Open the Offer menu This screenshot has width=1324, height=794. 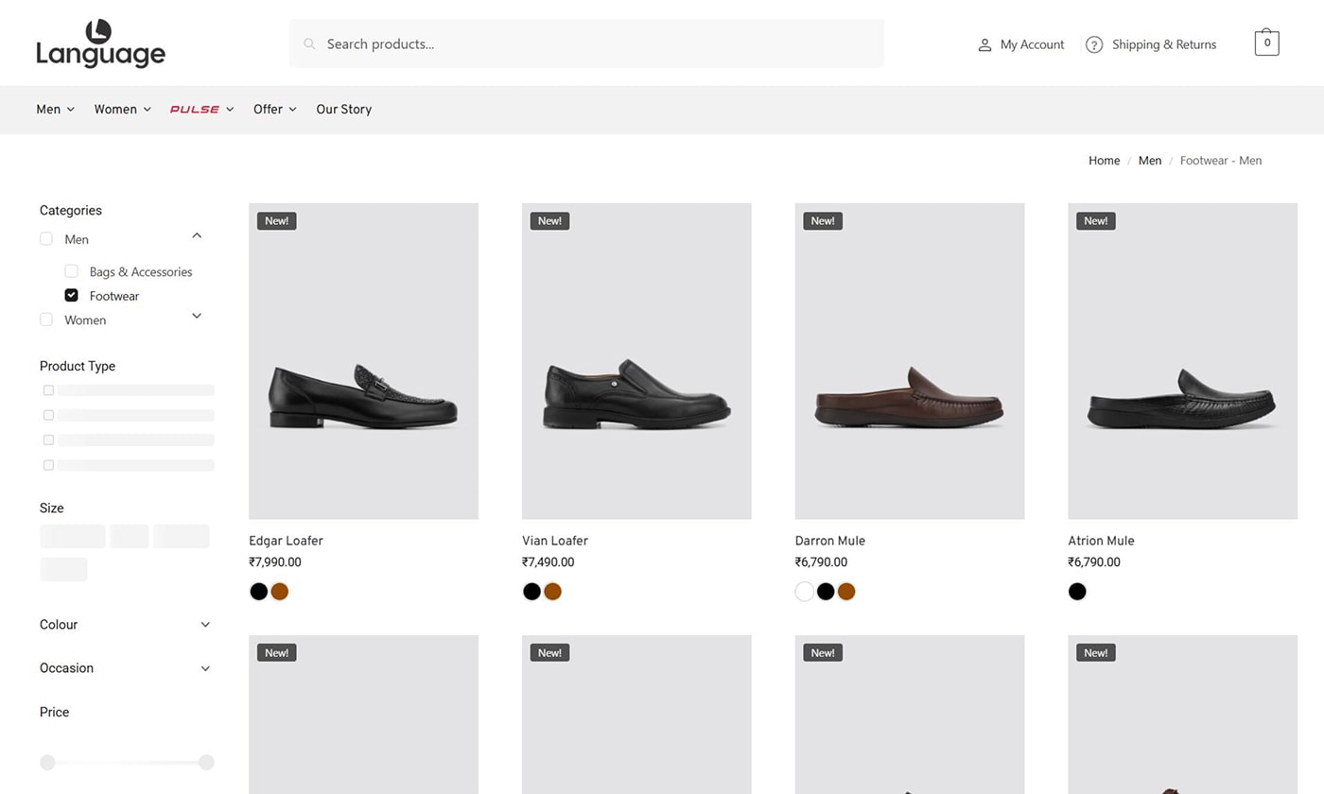click(x=273, y=110)
